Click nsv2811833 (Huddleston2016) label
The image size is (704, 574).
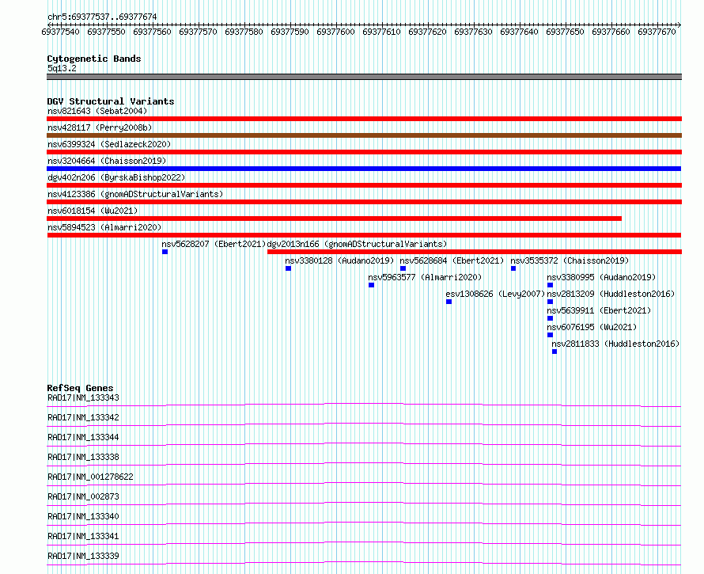click(615, 344)
